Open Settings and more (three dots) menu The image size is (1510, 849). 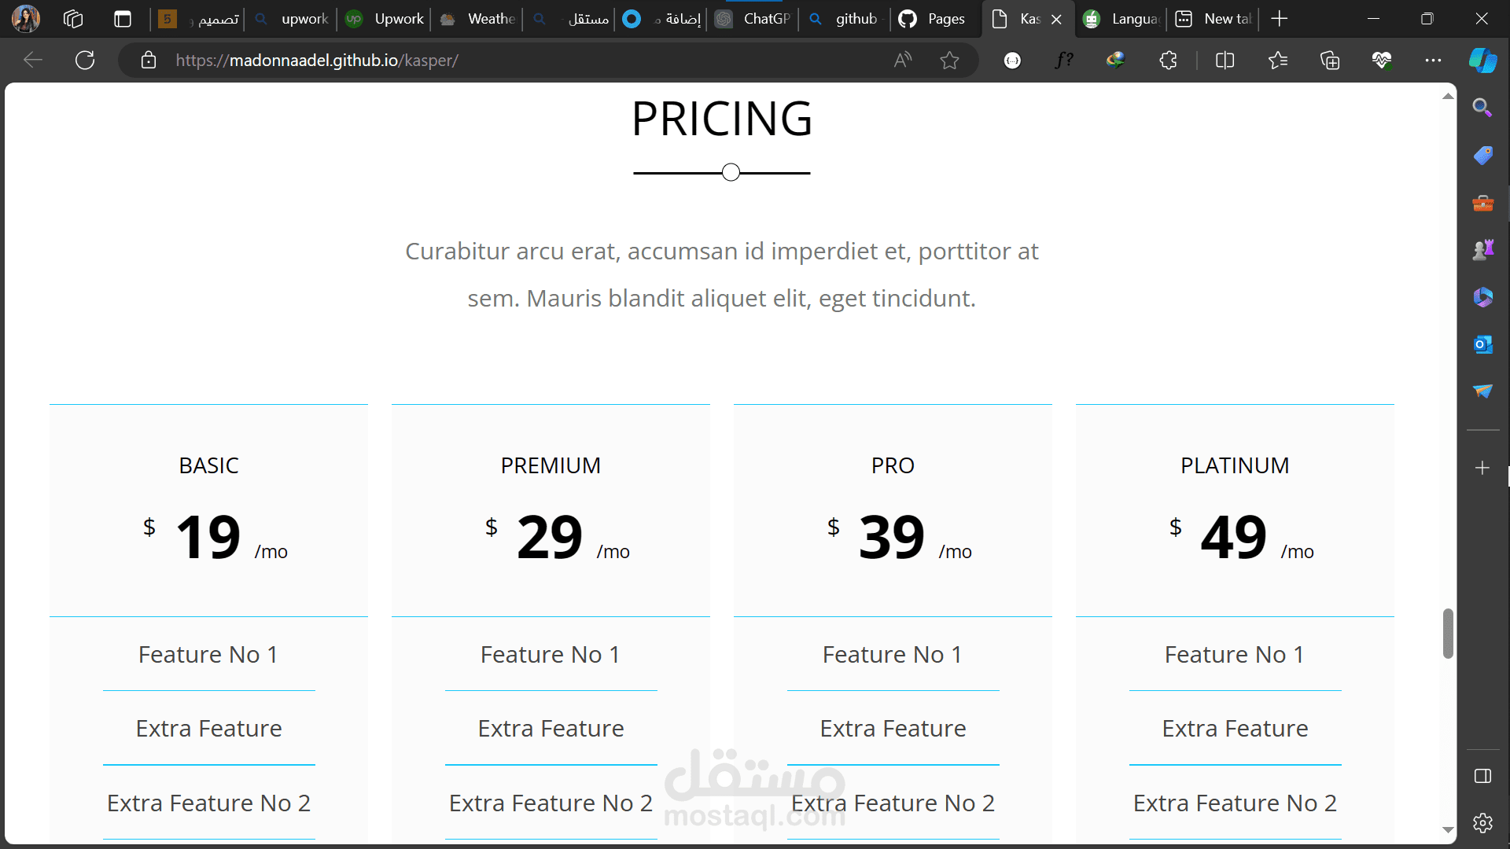[1433, 60]
